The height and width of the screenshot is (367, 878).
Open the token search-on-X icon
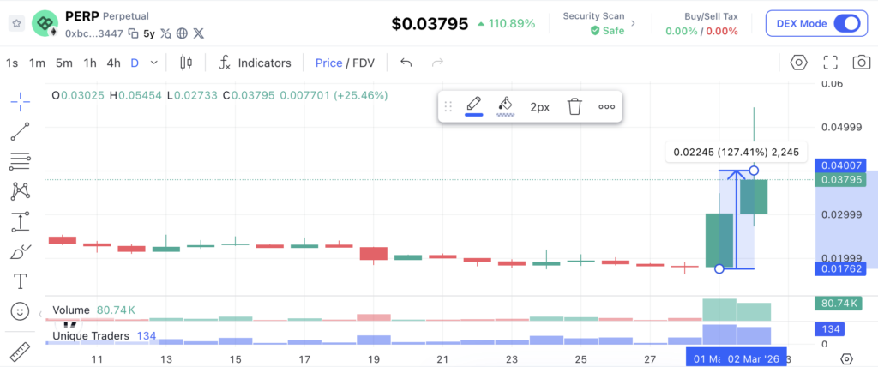(165, 33)
